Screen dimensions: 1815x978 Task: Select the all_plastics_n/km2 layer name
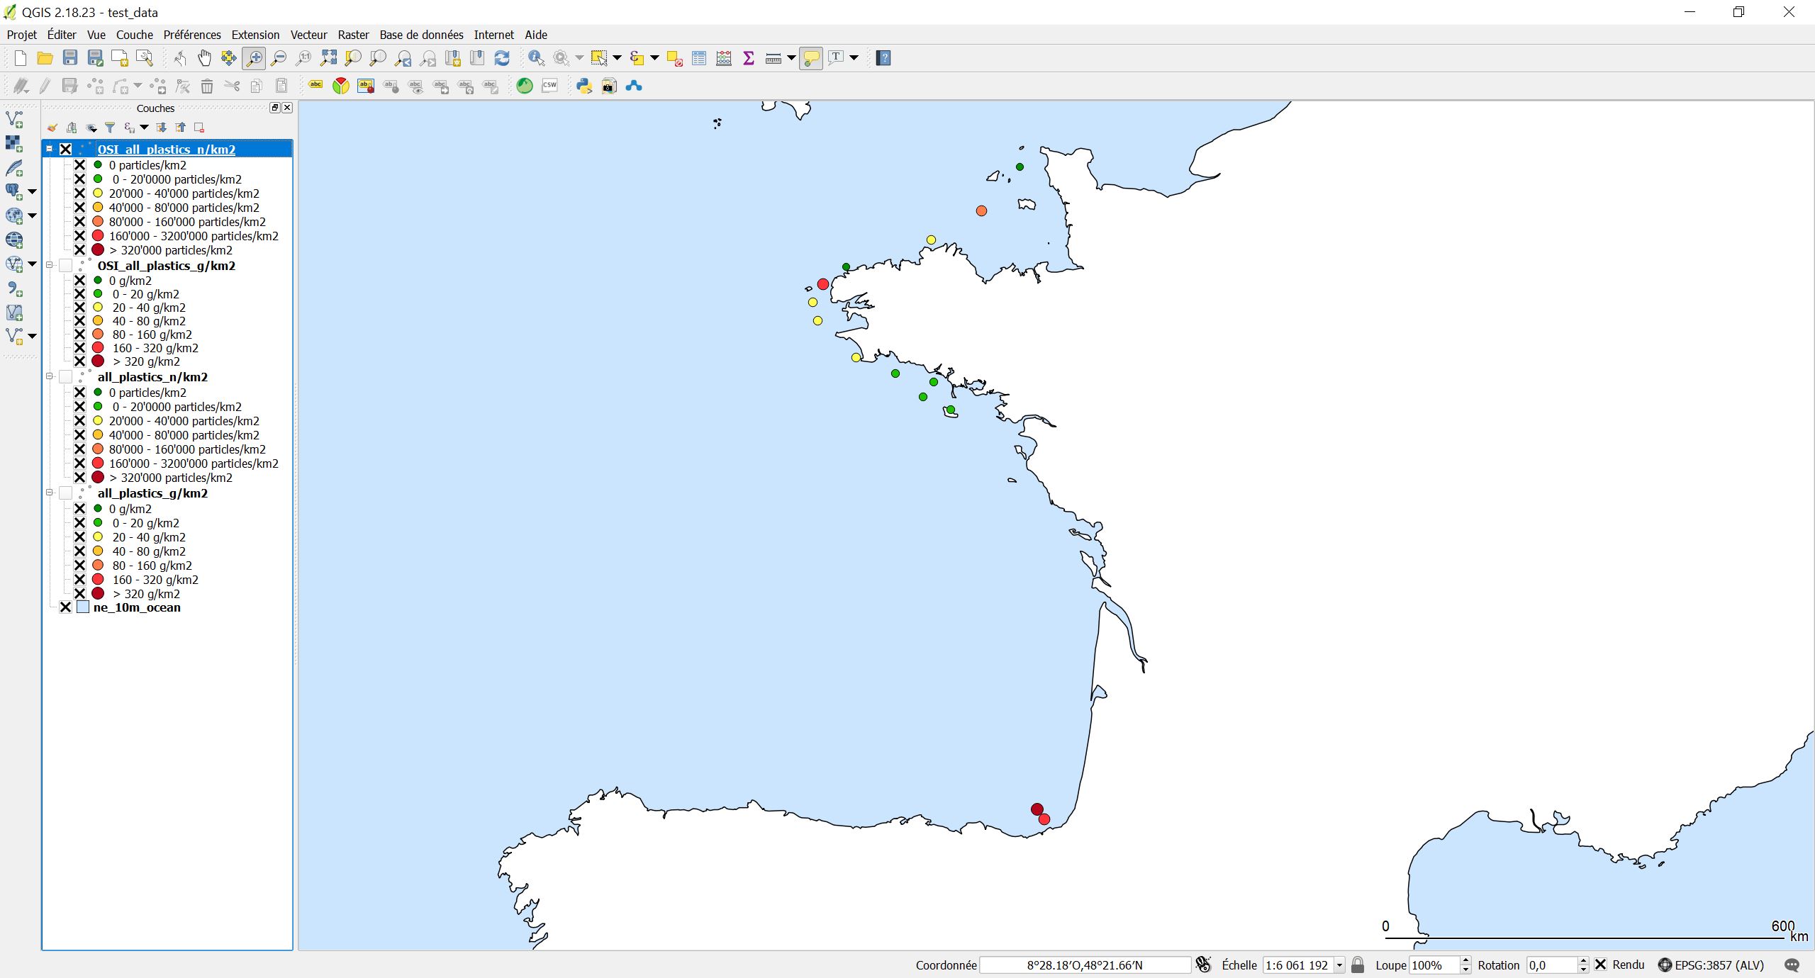(152, 377)
